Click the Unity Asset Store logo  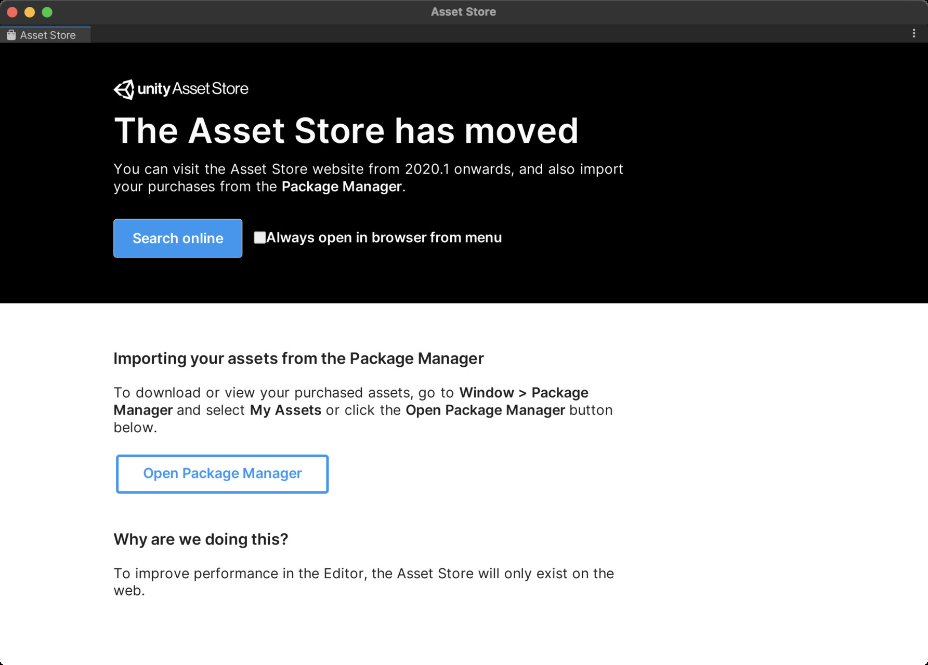coord(181,89)
